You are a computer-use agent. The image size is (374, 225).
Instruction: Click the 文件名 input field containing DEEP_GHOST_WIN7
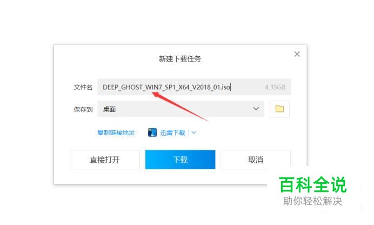(x=194, y=87)
